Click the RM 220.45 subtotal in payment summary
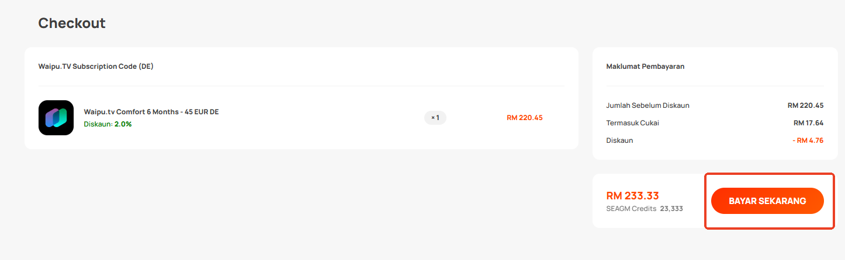The height and width of the screenshot is (260, 845). 806,106
